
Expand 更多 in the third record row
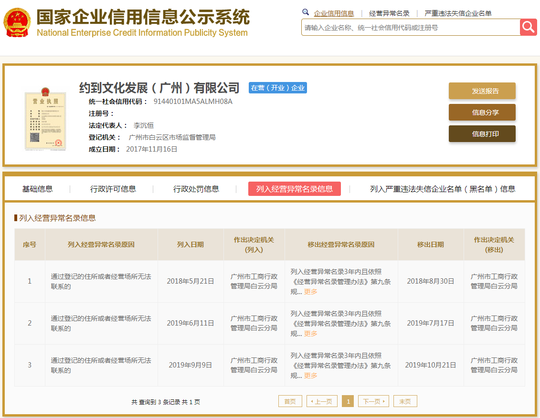tap(310, 376)
